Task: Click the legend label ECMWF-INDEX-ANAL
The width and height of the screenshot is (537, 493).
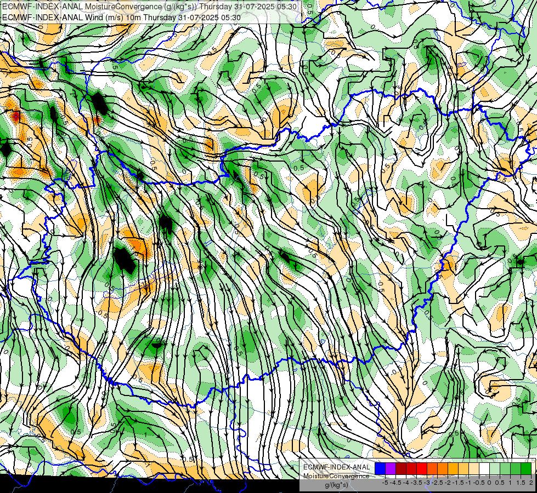Action: pyautogui.click(x=336, y=467)
